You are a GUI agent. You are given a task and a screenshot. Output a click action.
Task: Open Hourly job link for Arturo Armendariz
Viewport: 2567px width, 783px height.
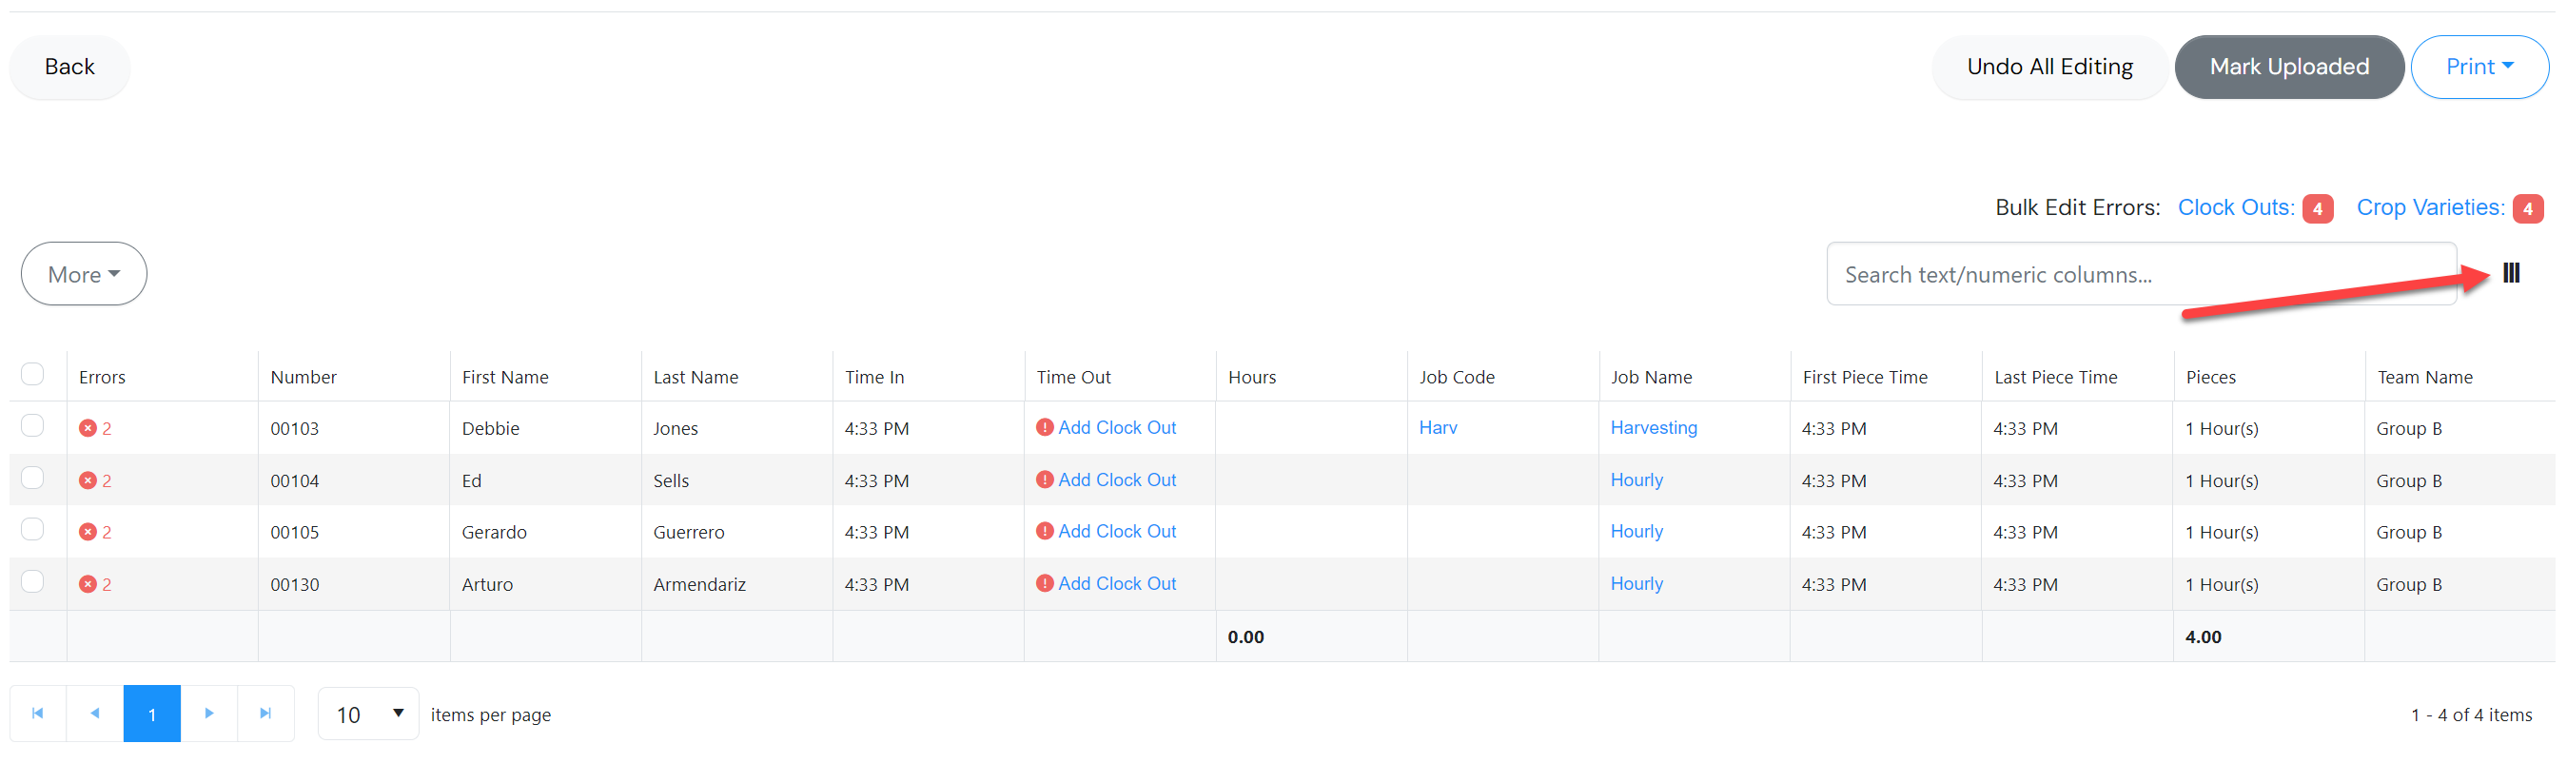[1636, 583]
